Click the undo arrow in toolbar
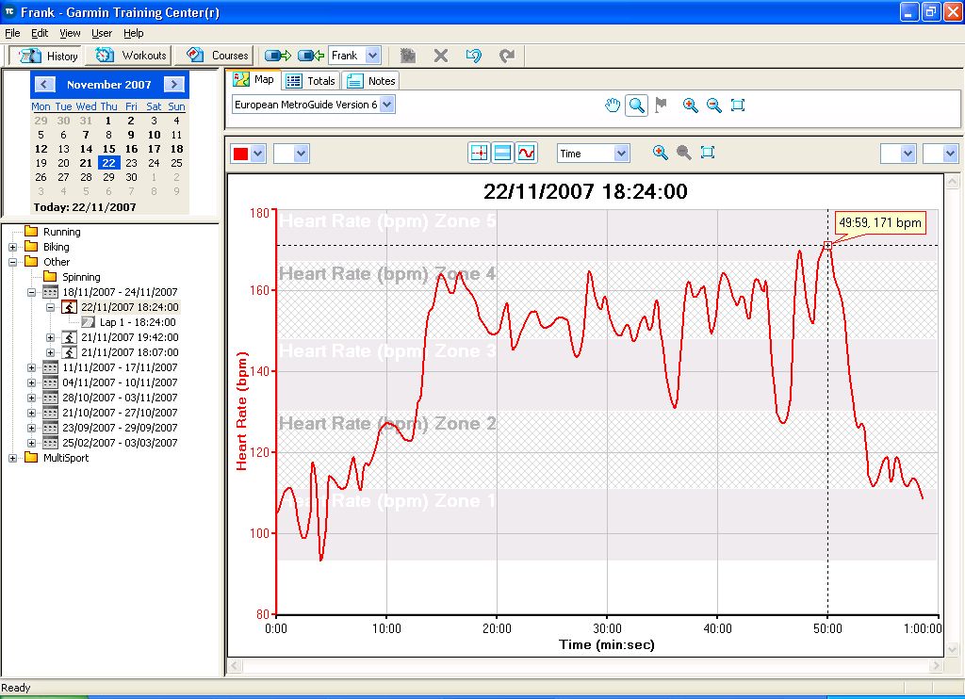The image size is (965, 699). 474,56
